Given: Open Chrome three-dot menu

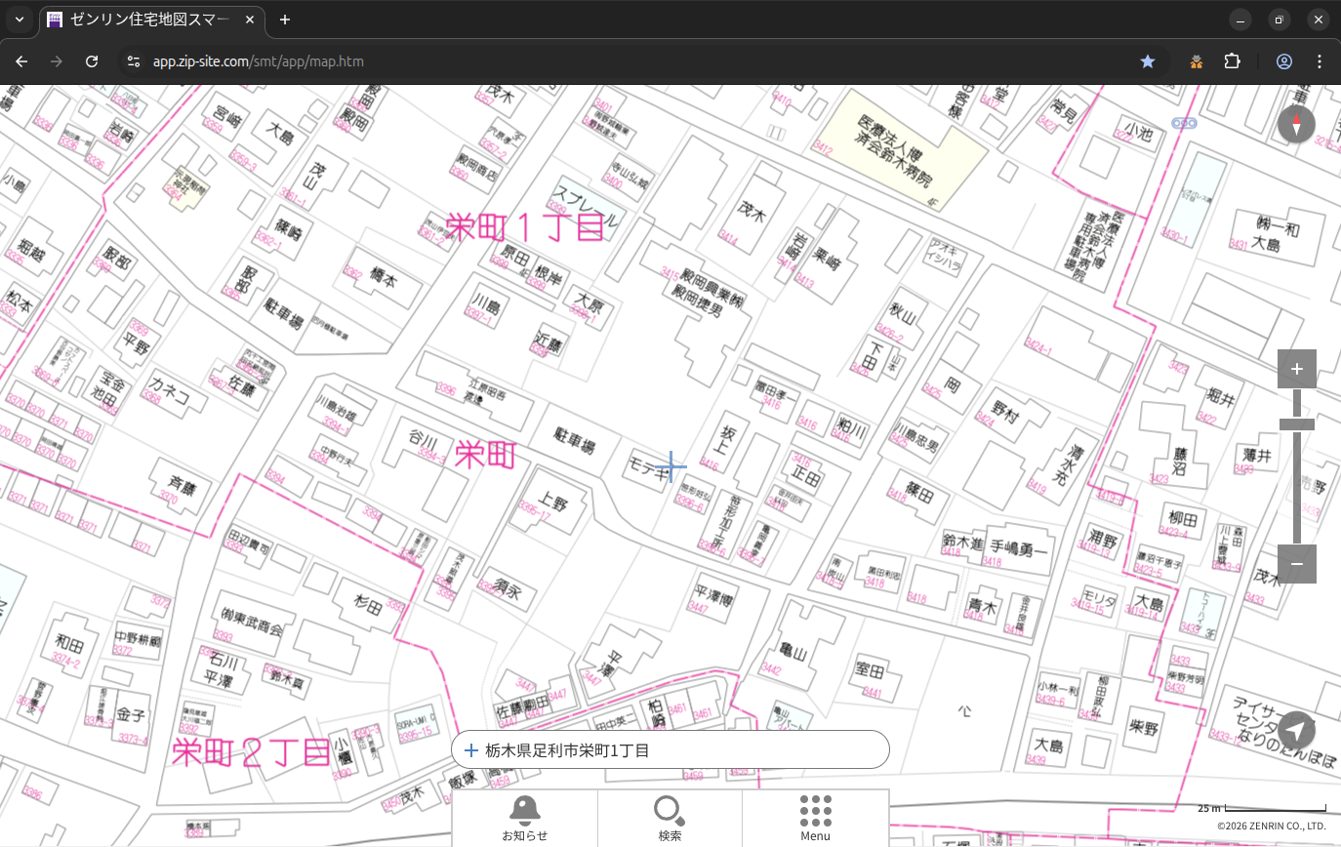Looking at the screenshot, I should point(1320,61).
